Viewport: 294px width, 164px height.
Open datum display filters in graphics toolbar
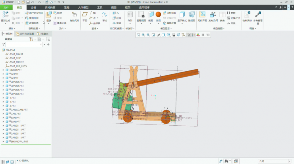coord(183,35)
